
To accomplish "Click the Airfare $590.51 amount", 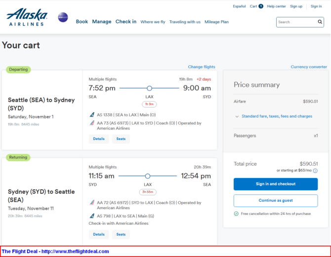I will tap(310, 101).
